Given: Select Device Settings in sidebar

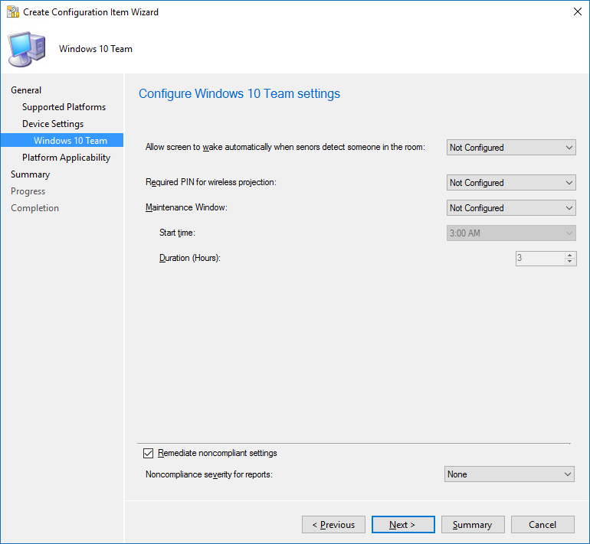Looking at the screenshot, I should point(53,124).
